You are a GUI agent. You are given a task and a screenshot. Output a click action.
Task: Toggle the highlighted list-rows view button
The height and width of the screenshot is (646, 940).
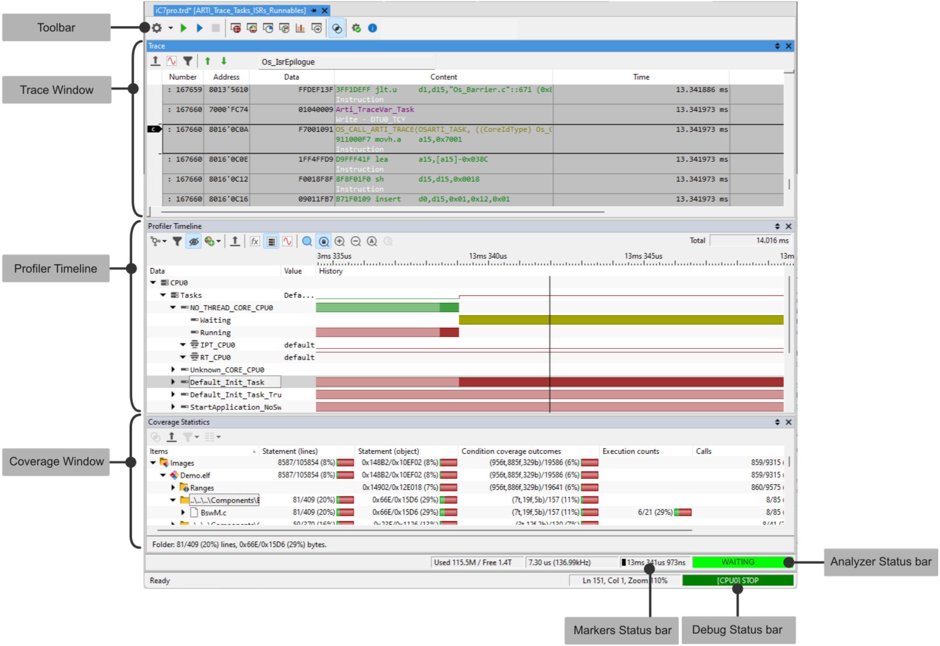271,241
